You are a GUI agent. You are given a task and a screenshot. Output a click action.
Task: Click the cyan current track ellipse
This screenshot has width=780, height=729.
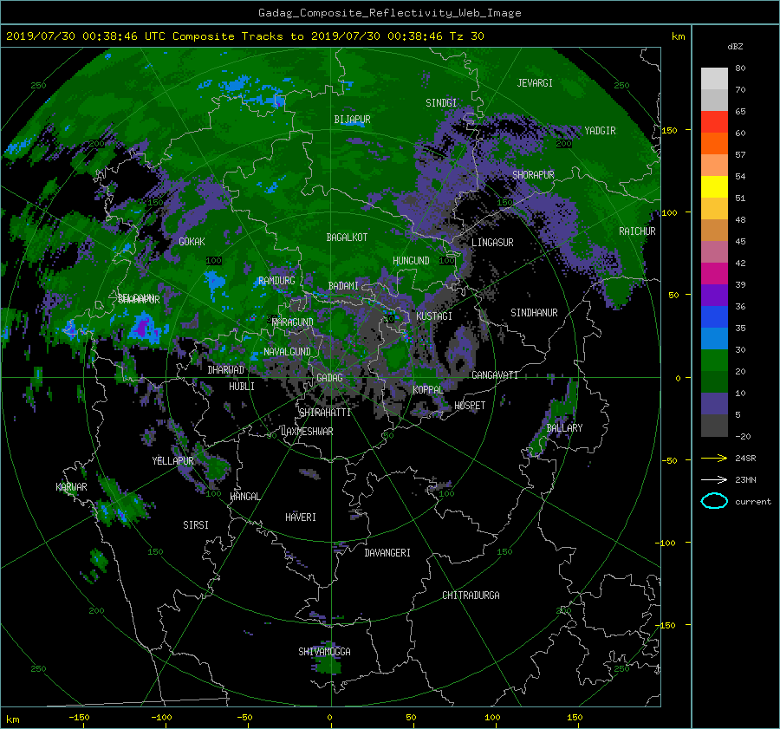click(714, 501)
